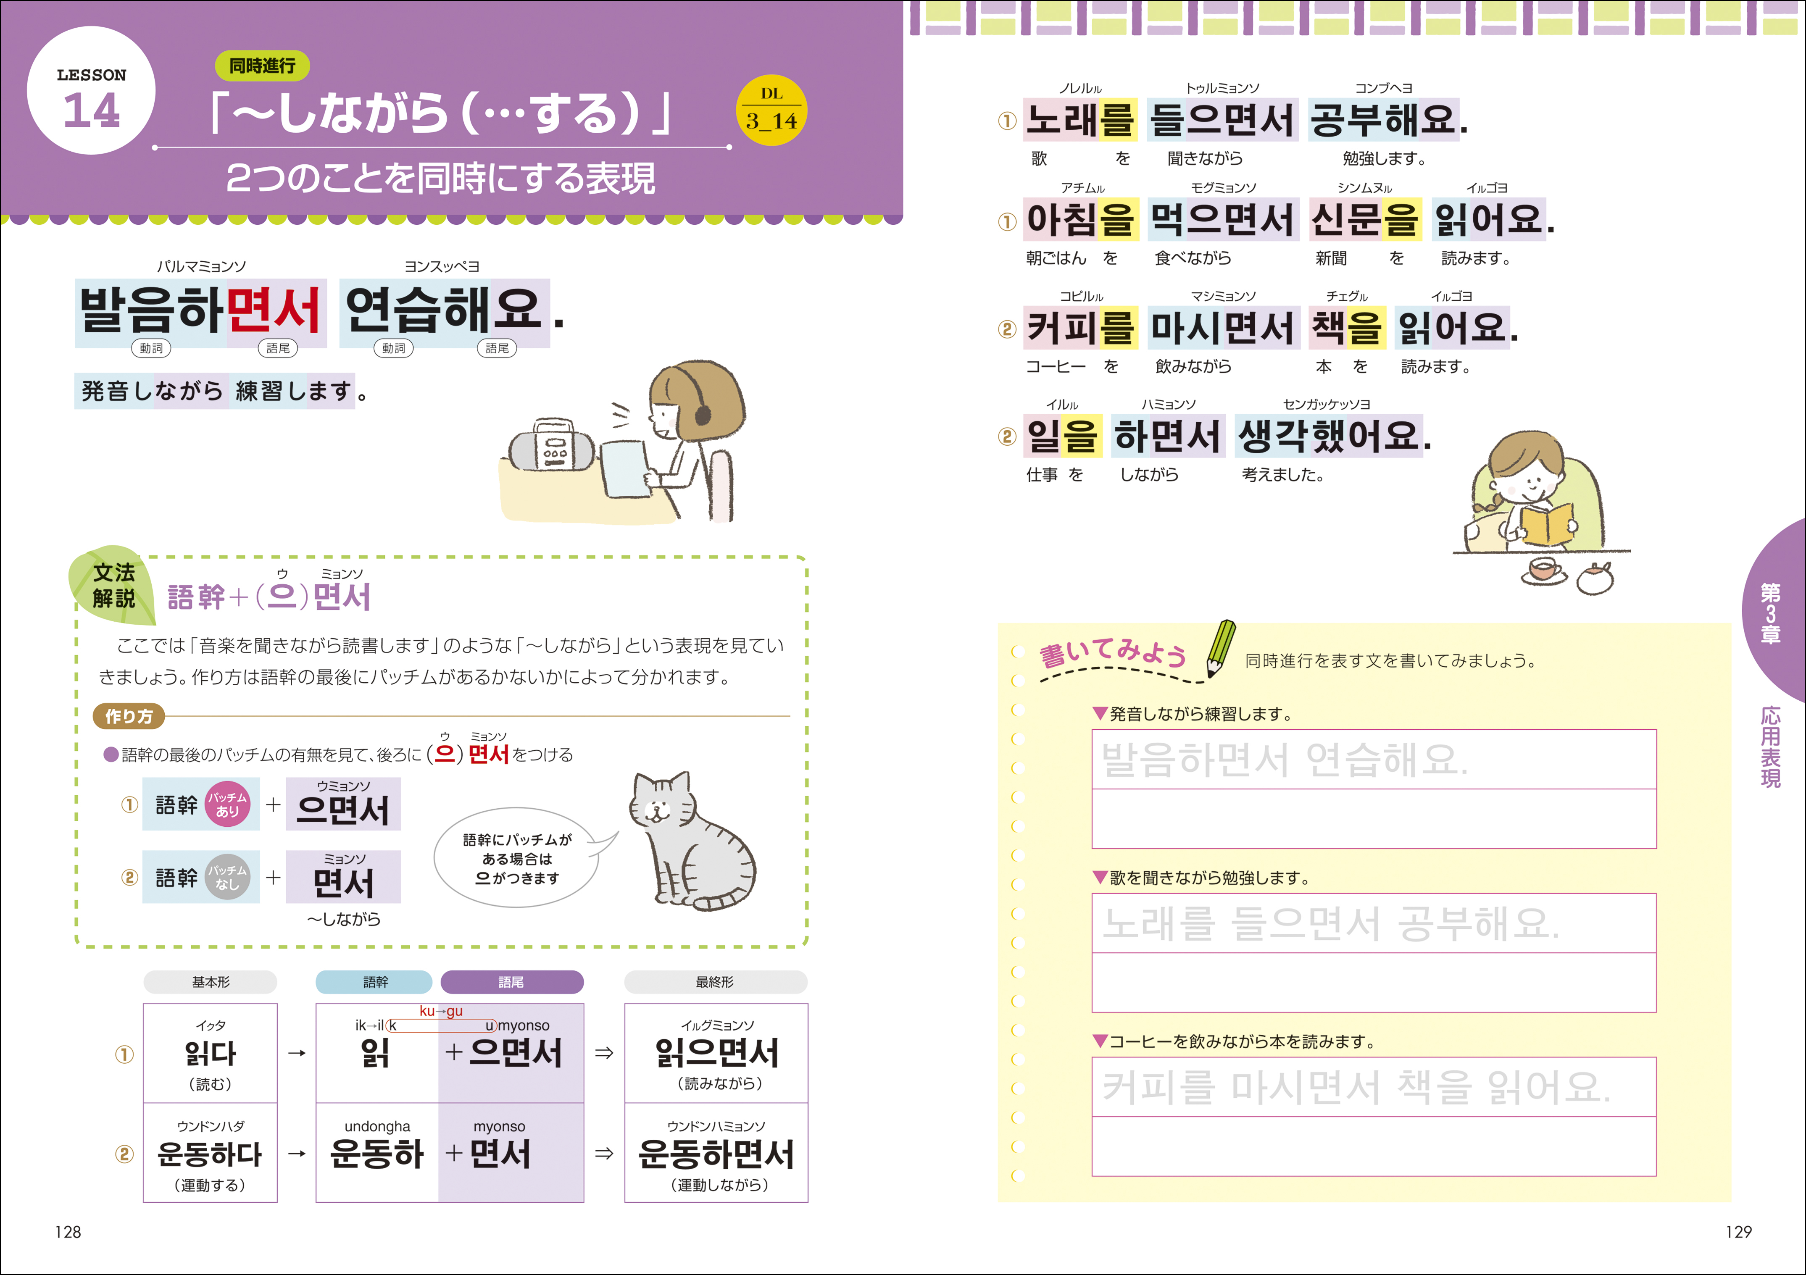Click the word 먹으면서
This screenshot has width=1806, height=1275.
(1223, 219)
